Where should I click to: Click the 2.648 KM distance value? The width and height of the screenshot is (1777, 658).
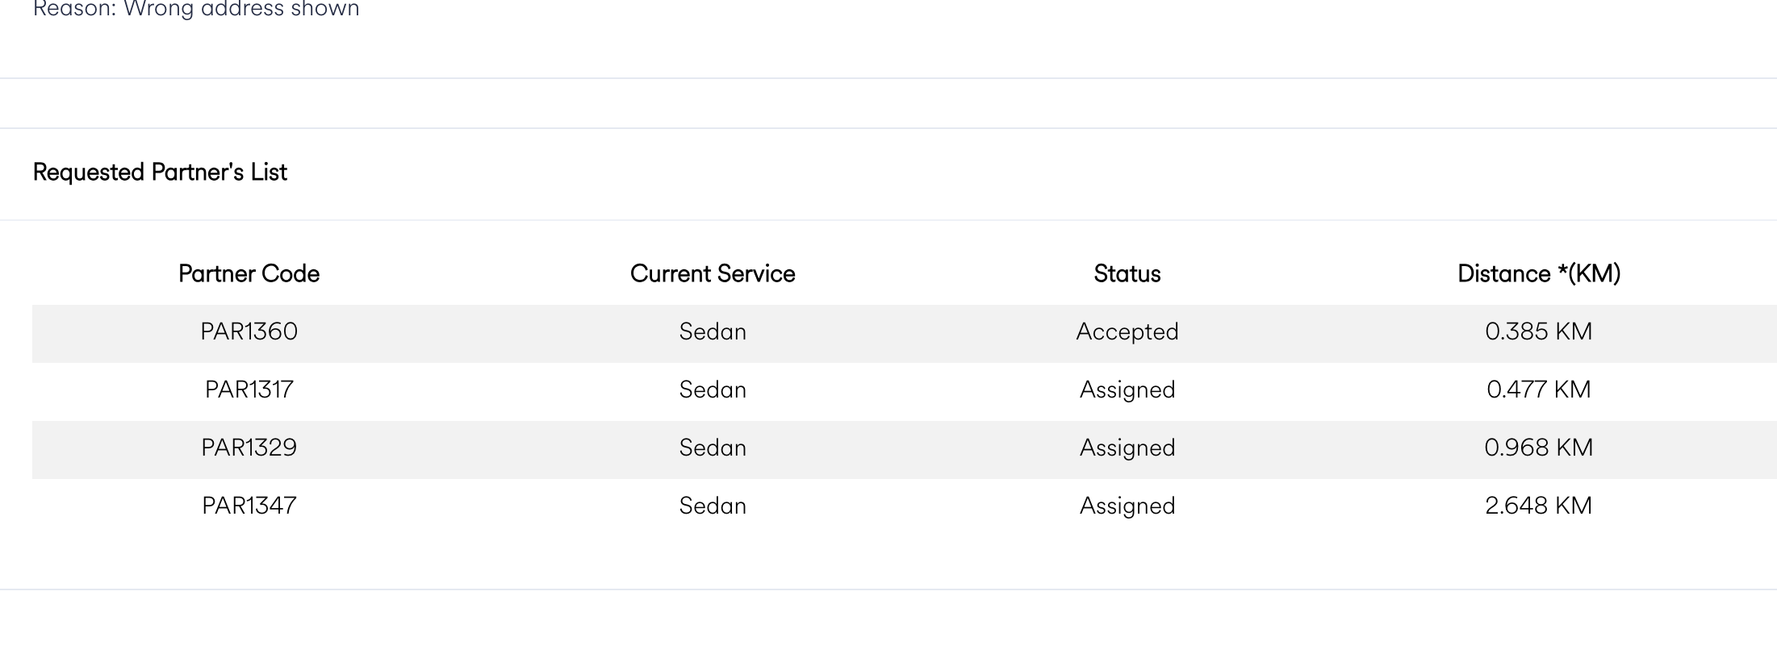tap(1538, 506)
